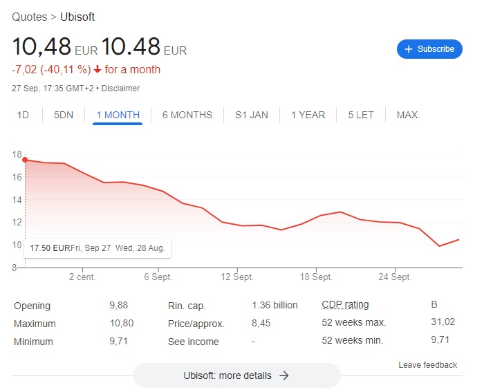Switch to the 1 YEAR tab
Screen dimensions: 484x390
308,115
